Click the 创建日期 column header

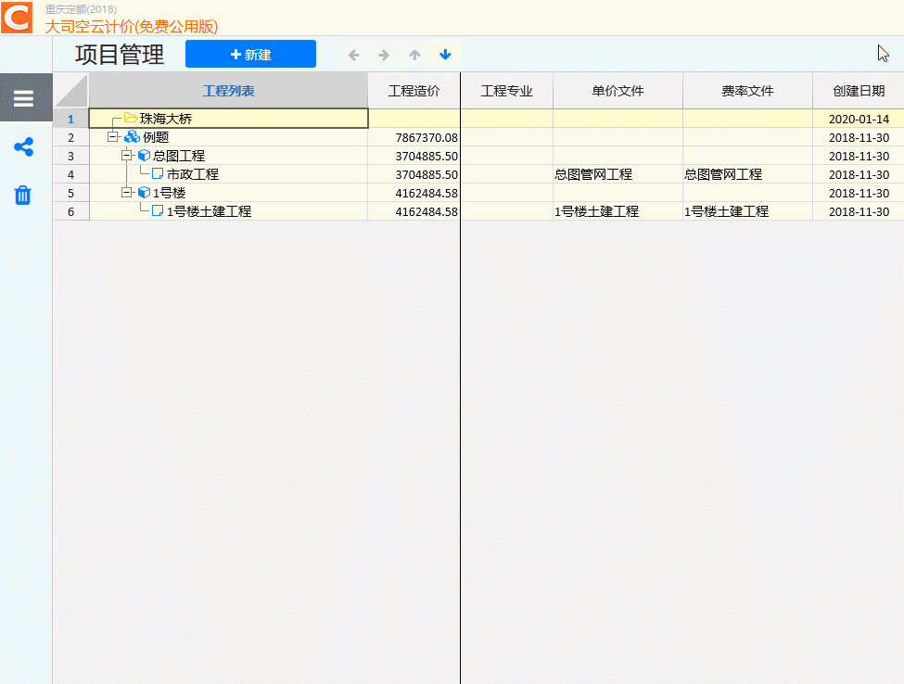pos(858,91)
